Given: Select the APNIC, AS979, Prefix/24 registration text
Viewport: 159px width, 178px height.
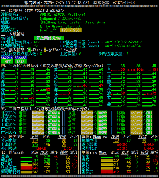Looking at the screenshot, I should (63, 15).
